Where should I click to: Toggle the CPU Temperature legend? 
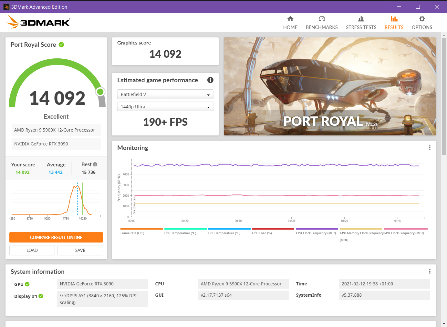click(185, 231)
